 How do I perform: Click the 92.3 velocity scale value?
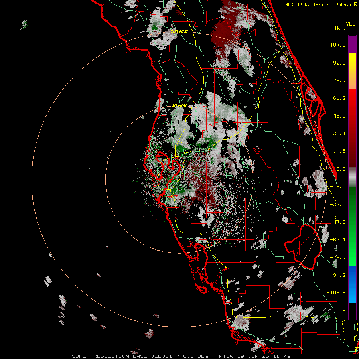(x=339, y=63)
